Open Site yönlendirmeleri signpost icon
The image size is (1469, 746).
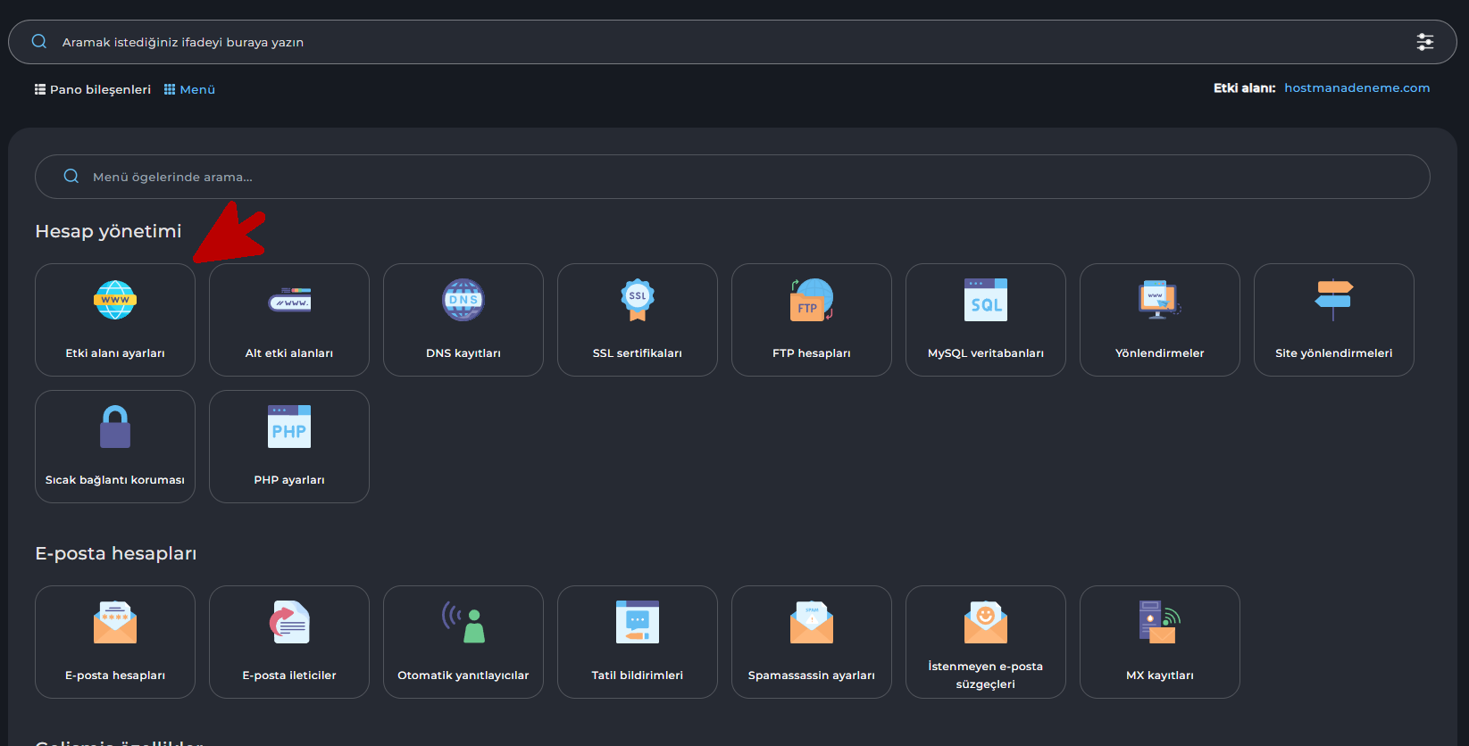1334,300
